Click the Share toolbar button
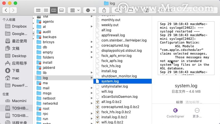Viewport: 220px width, 124px height. (x=104, y=10)
